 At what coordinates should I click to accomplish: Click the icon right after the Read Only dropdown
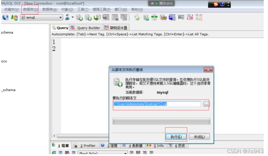click(x=132, y=152)
